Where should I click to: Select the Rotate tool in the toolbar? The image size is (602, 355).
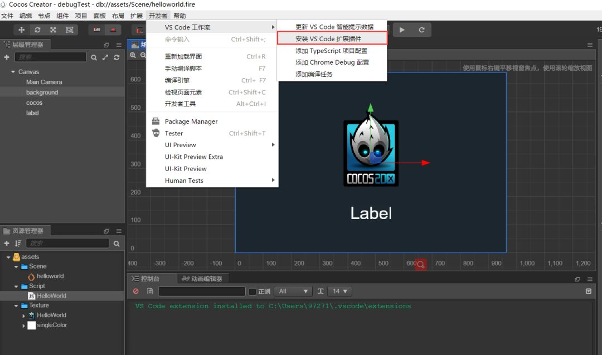(x=36, y=30)
